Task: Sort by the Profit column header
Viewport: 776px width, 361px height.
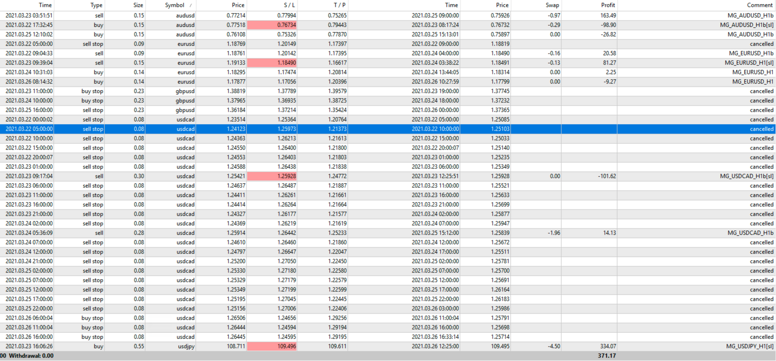Action: [x=608, y=5]
